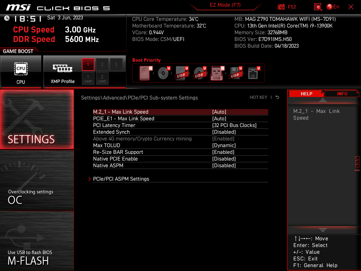Click the Boot Priority heading

(x=146, y=60)
